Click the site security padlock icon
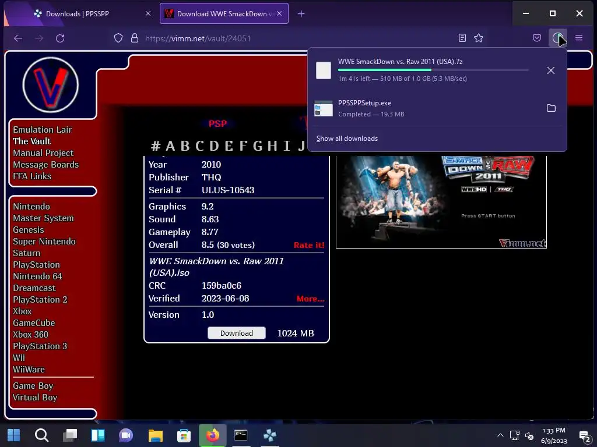This screenshot has width=597, height=447. pos(135,38)
